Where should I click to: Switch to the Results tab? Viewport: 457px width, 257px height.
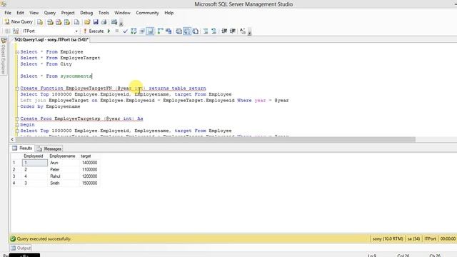22,148
